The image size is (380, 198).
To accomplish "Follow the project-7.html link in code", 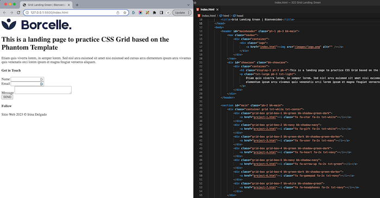I will point(265,187).
